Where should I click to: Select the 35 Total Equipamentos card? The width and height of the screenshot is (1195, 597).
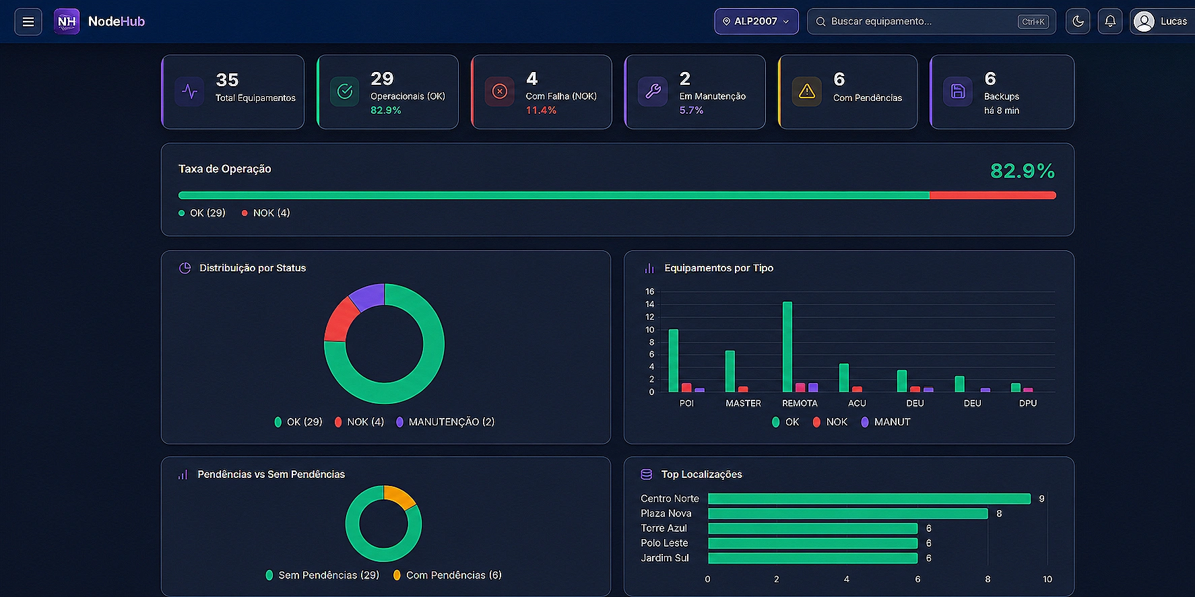233,92
